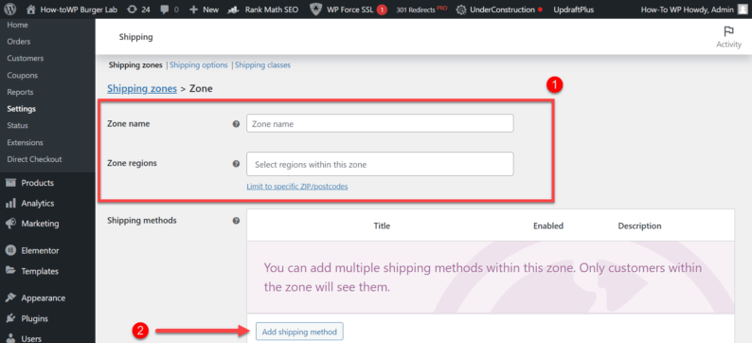Click the Title column header
The image size is (752, 343).
tap(382, 226)
